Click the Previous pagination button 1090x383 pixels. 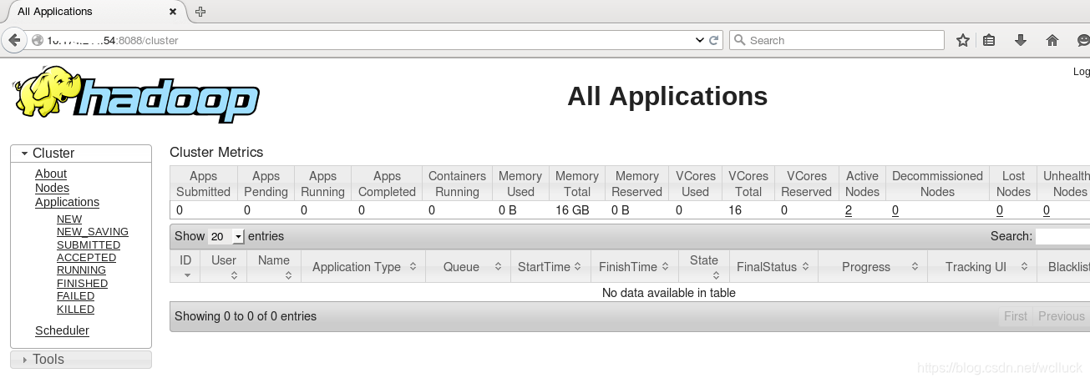pos(1062,316)
